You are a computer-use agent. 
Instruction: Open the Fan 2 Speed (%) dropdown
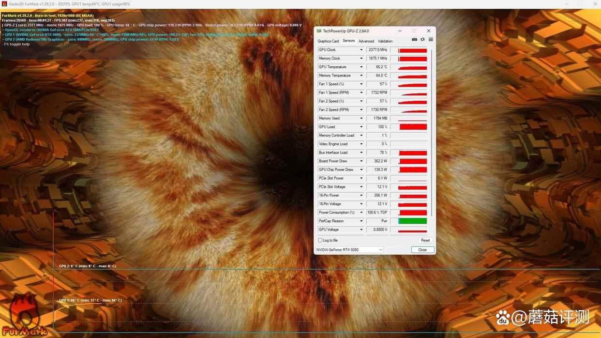coord(361,101)
